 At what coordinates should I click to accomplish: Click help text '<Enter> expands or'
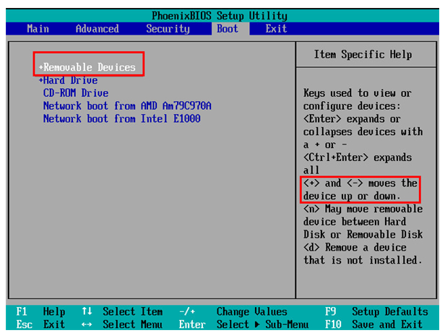point(352,119)
